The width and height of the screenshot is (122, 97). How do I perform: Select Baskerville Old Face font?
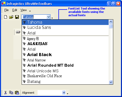(65, 76)
